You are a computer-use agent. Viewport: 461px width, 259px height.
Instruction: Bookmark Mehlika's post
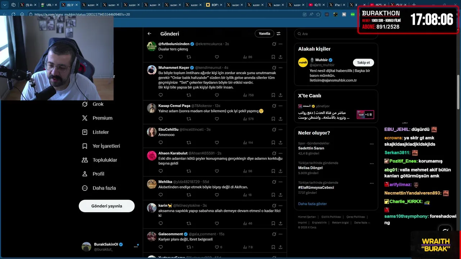coord(273,195)
